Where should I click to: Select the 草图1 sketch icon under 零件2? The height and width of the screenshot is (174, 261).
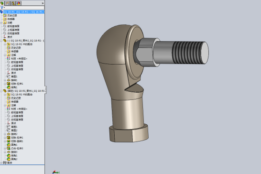pyautogui.click(x=9, y=76)
